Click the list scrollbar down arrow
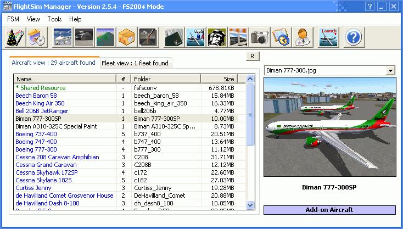The image size is (403, 229). point(250,205)
